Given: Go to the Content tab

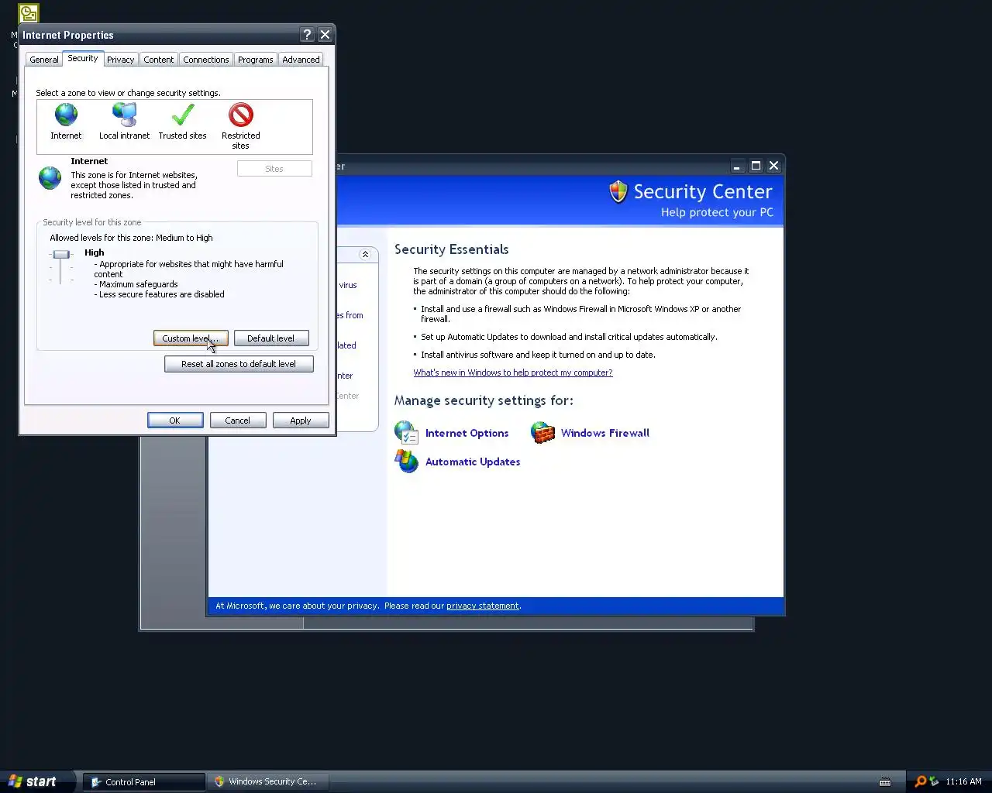Looking at the screenshot, I should (158, 60).
